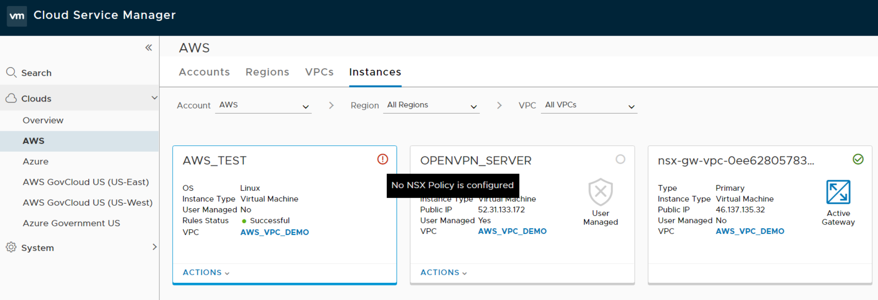Click AWS_TEST red error status icon
The height and width of the screenshot is (300, 878).
tap(382, 159)
